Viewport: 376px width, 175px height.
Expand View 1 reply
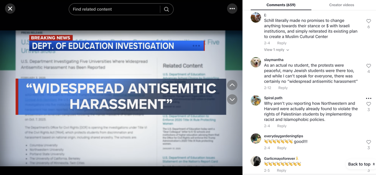pyautogui.click(x=276, y=50)
